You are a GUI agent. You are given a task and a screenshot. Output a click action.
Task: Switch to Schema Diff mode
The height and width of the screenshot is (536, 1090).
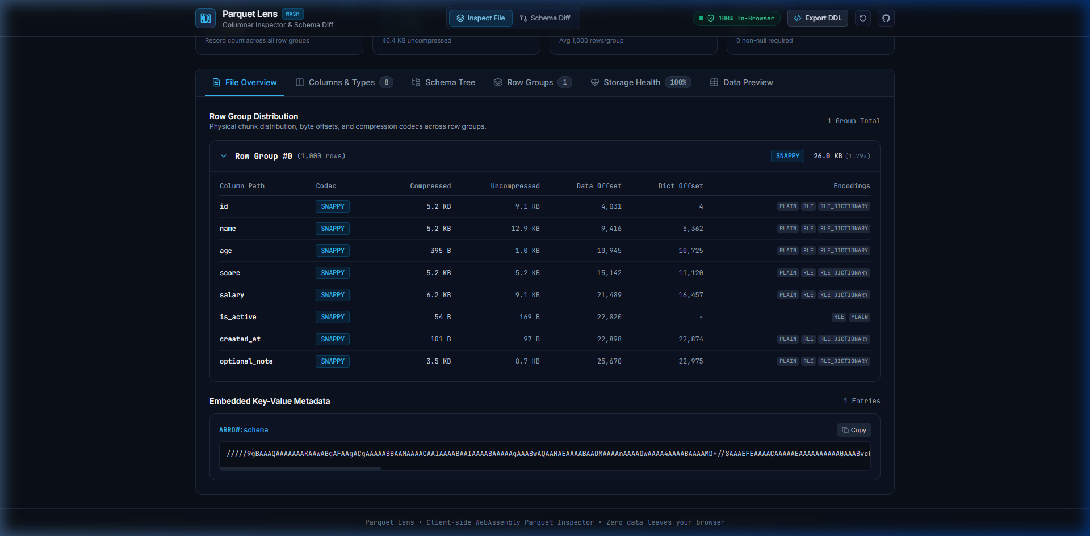(x=545, y=18)
